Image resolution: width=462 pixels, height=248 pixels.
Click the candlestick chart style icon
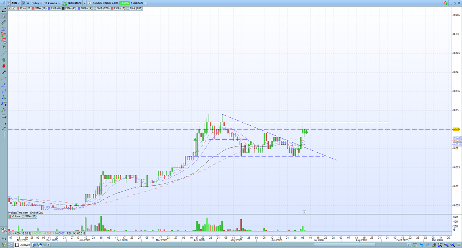tap(3, 3)
